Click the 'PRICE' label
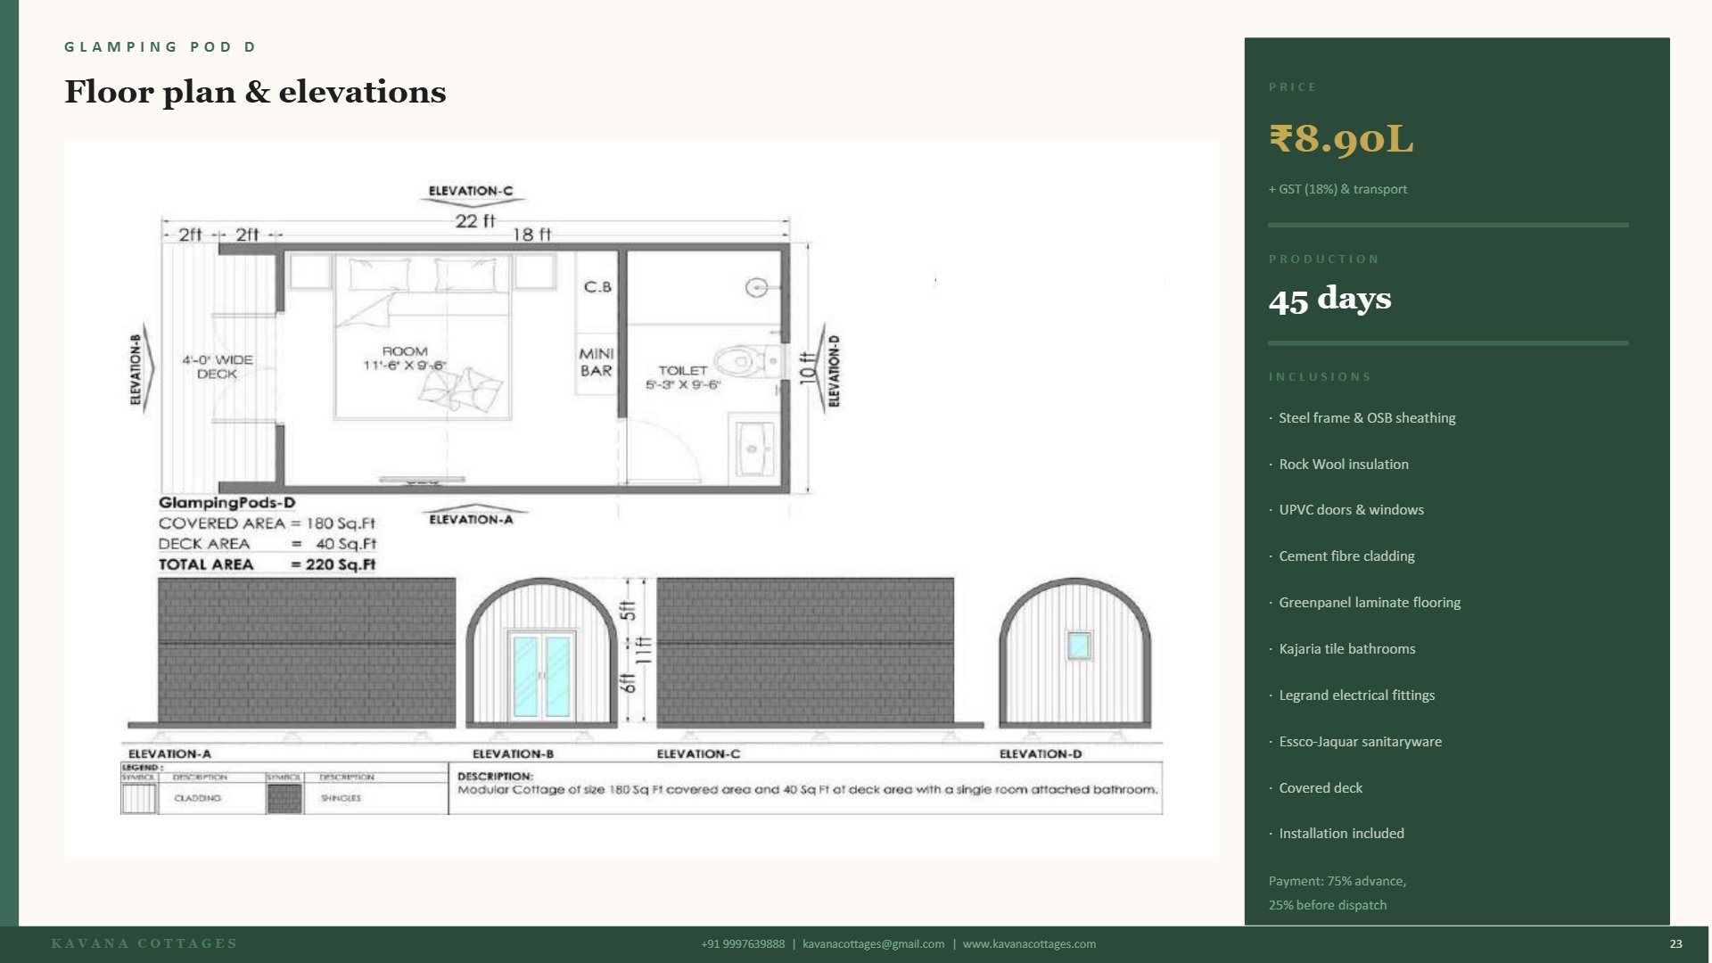The width and height of the screenshot is (1712, 963). point(1293,87)
